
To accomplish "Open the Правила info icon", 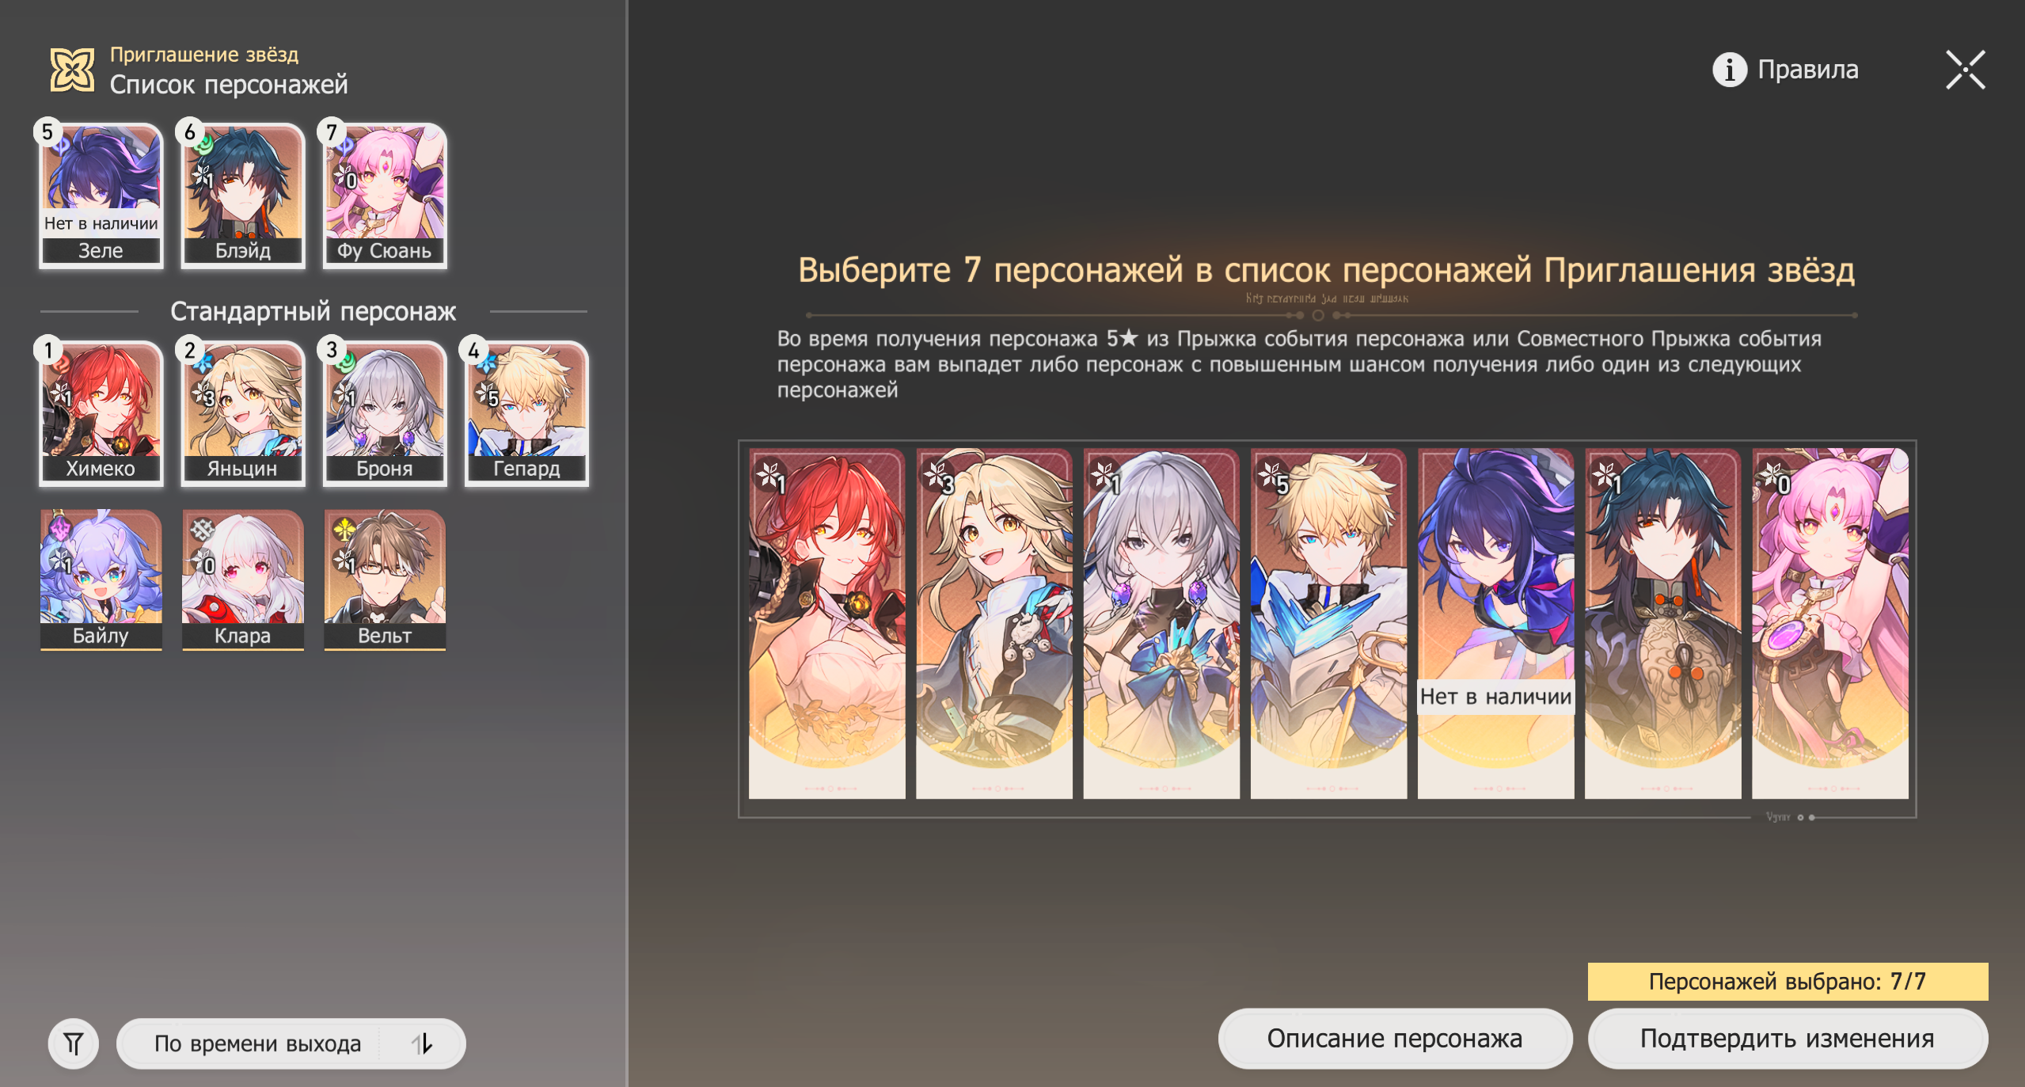I will tap(1729, 70).
